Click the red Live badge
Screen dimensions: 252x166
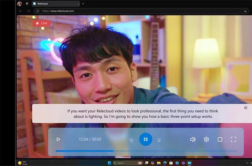pos(42,24)
